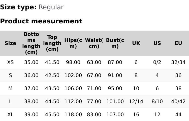Click the Regular size type text
The height and width of the screenshot is (121, 189).
[51, 7]
